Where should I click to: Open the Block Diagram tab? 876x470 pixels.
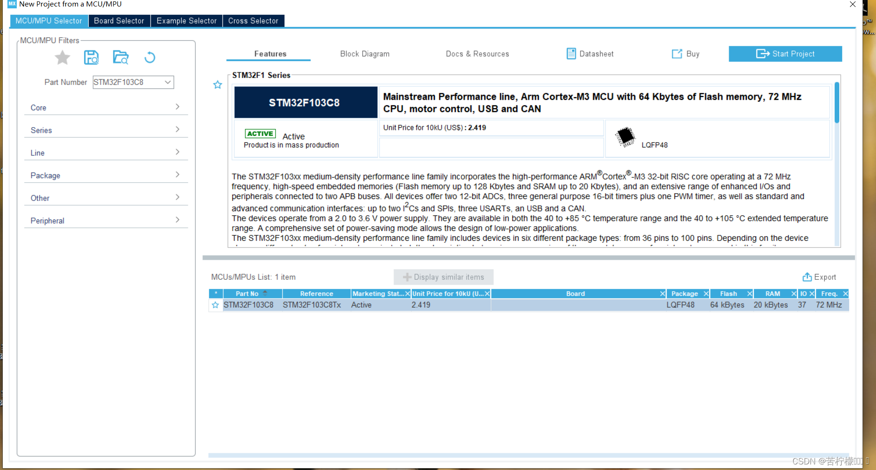365,54
